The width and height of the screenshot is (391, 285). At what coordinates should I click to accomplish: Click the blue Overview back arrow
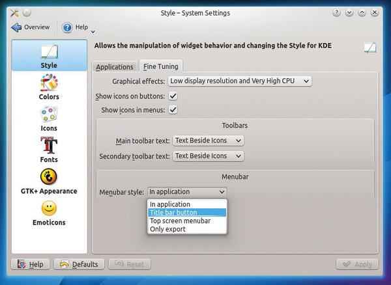(x=16, y=27)
